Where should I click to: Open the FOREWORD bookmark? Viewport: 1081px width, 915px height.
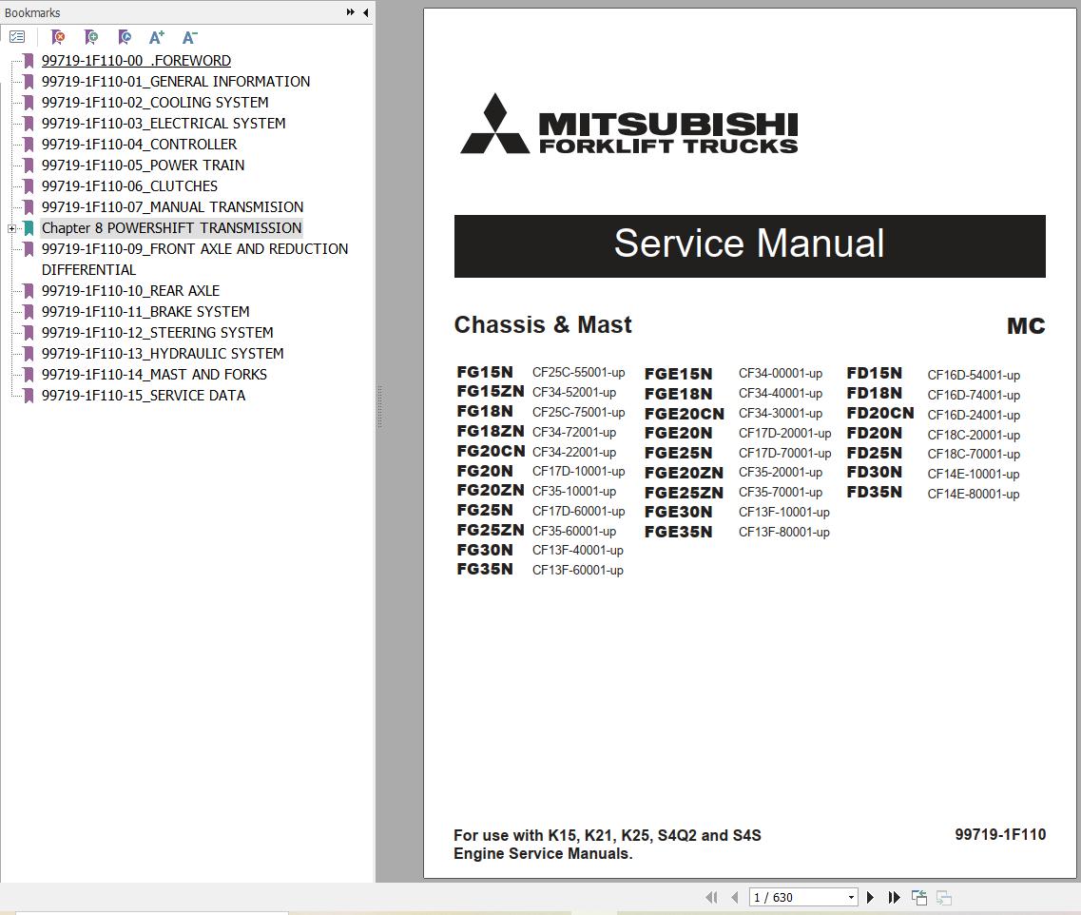click(x=136, y=61)
